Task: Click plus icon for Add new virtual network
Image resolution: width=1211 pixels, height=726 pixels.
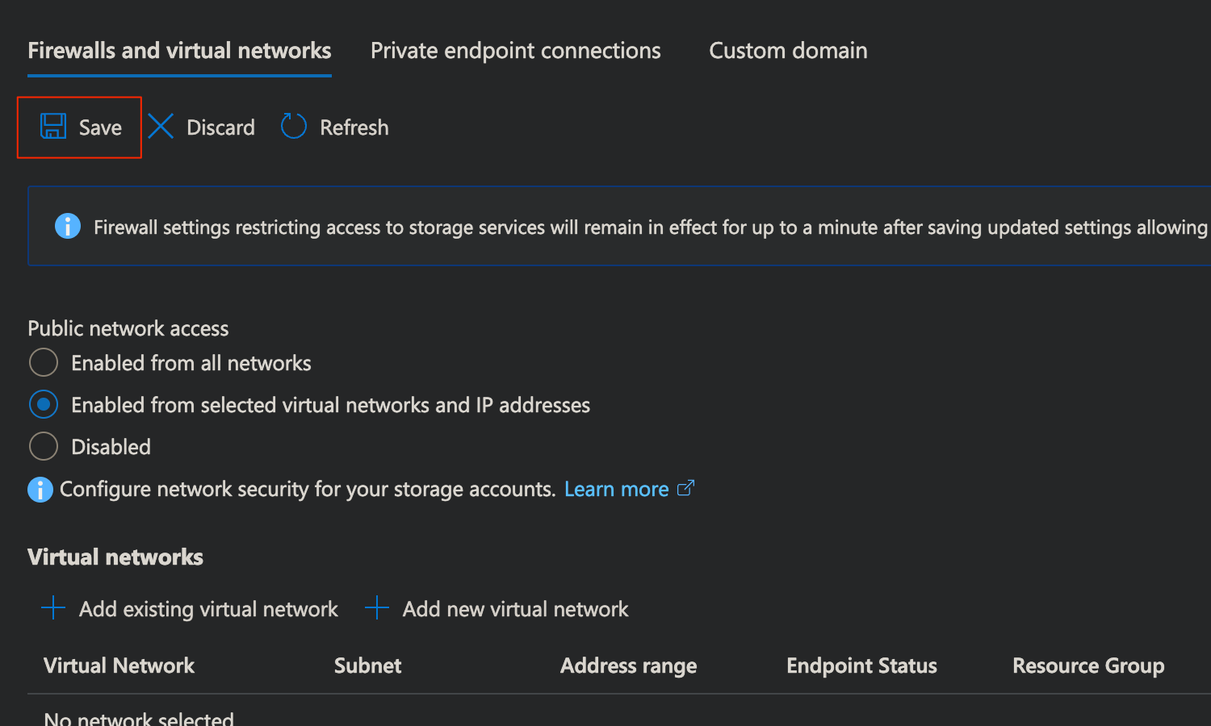Action: point(377,608)
